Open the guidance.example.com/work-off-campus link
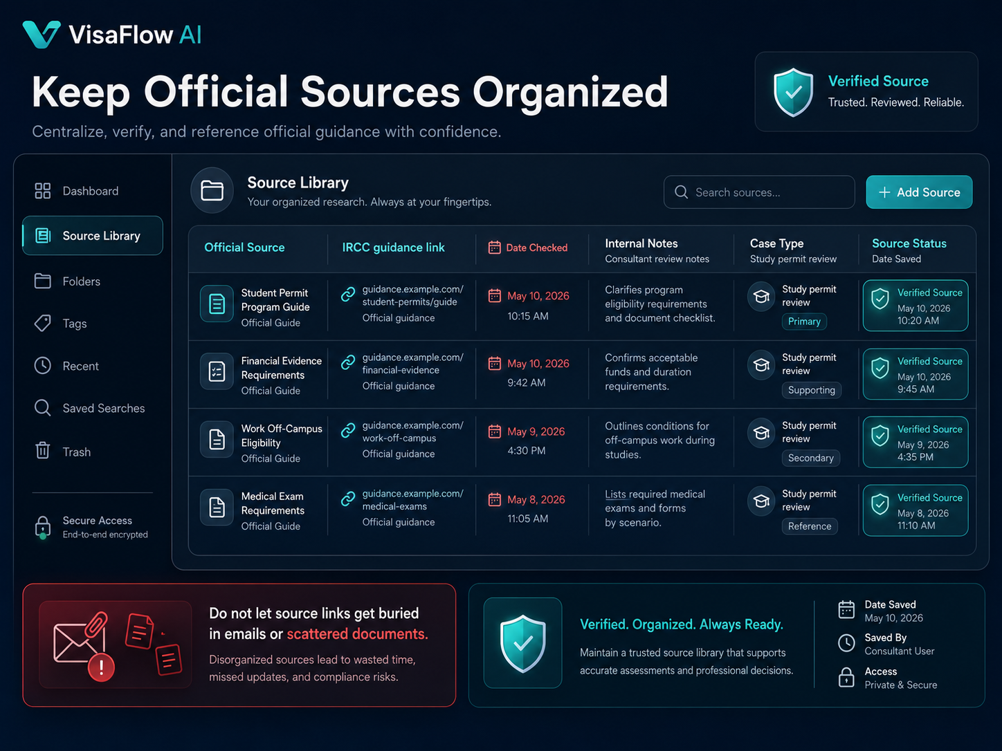Image resolution: width=1002 pixels, height=751 pixels. coord(413,432)
